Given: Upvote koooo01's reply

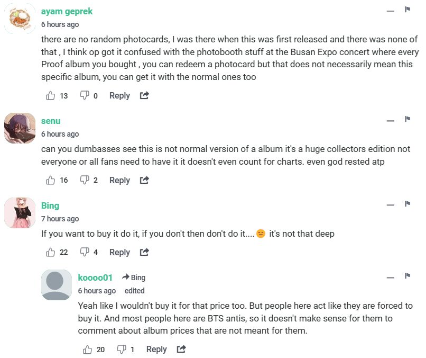Looking at the screenshot, I should click(x=88, y=350).
